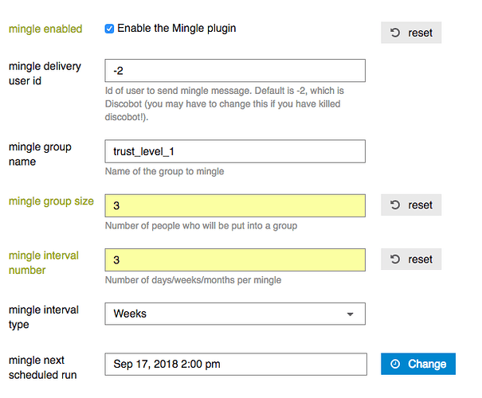Viewport: 482px width, 398px height.
Task: Reset the mingle group size setting
Action: [x=411, y=205]
